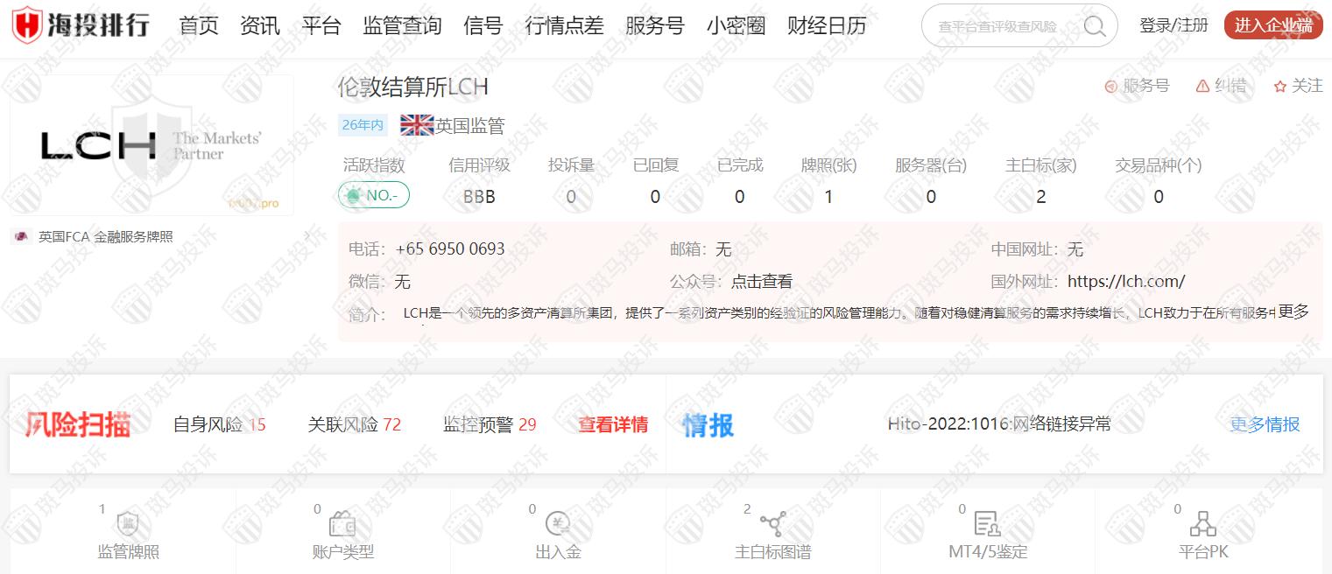Click the 关注 star icon
The image size is (1332, 574).
coord(1280,86)
